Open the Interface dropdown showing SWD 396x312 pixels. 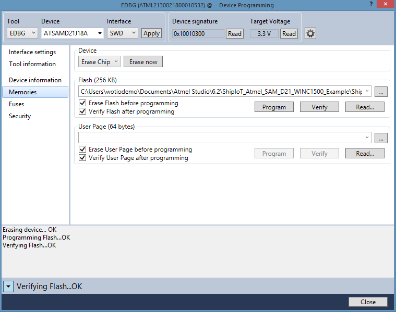[123, 33]
